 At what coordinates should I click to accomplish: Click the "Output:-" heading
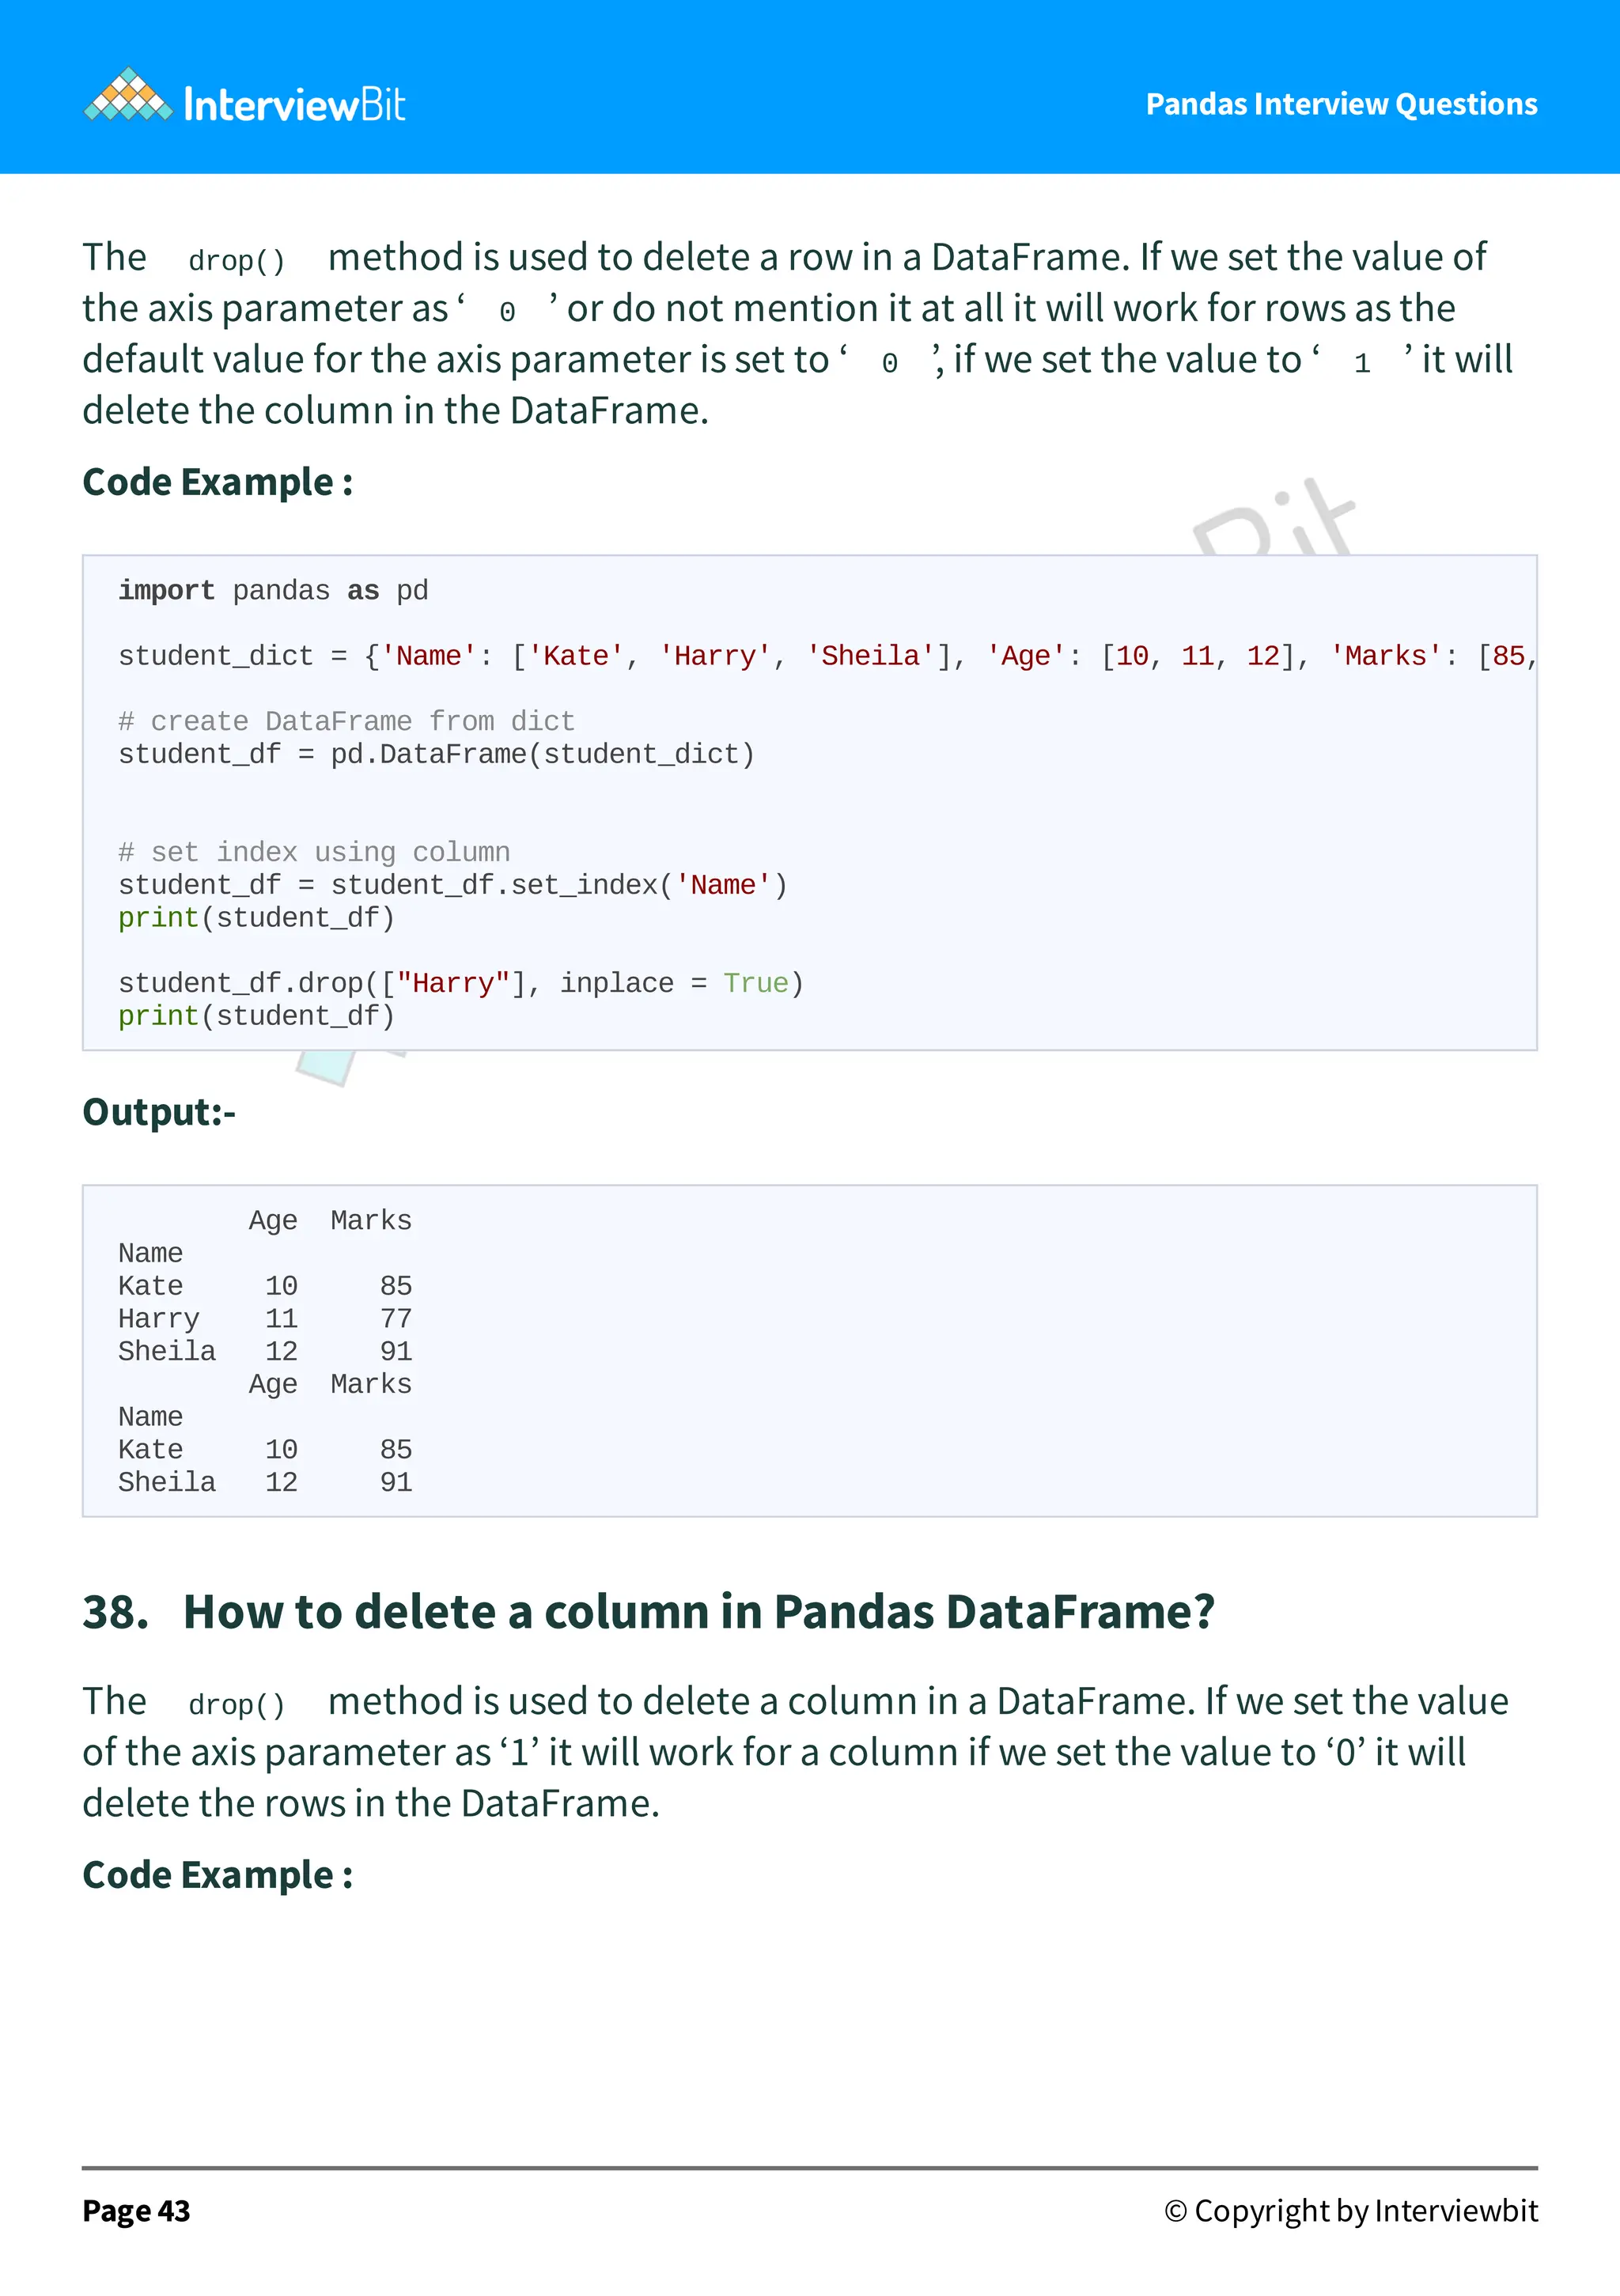pos(159,1112)
